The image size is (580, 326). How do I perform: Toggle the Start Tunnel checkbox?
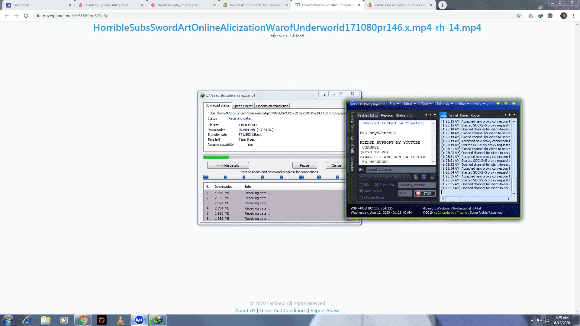pyautogui.click(x=361, y=191)
